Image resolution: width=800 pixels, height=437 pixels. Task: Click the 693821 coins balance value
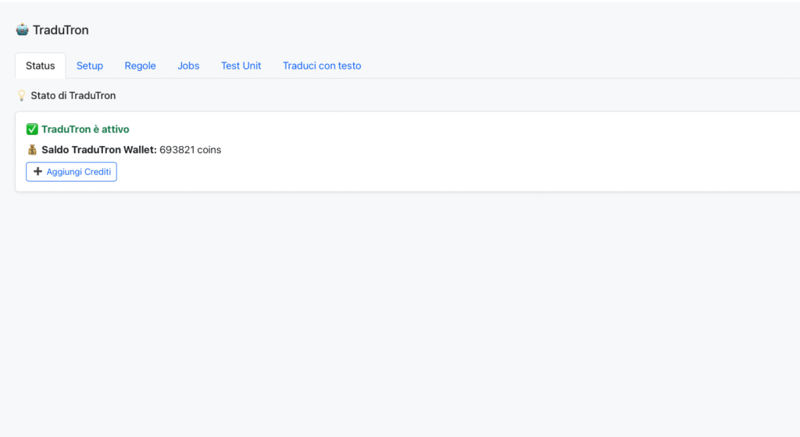click(190, 150)
